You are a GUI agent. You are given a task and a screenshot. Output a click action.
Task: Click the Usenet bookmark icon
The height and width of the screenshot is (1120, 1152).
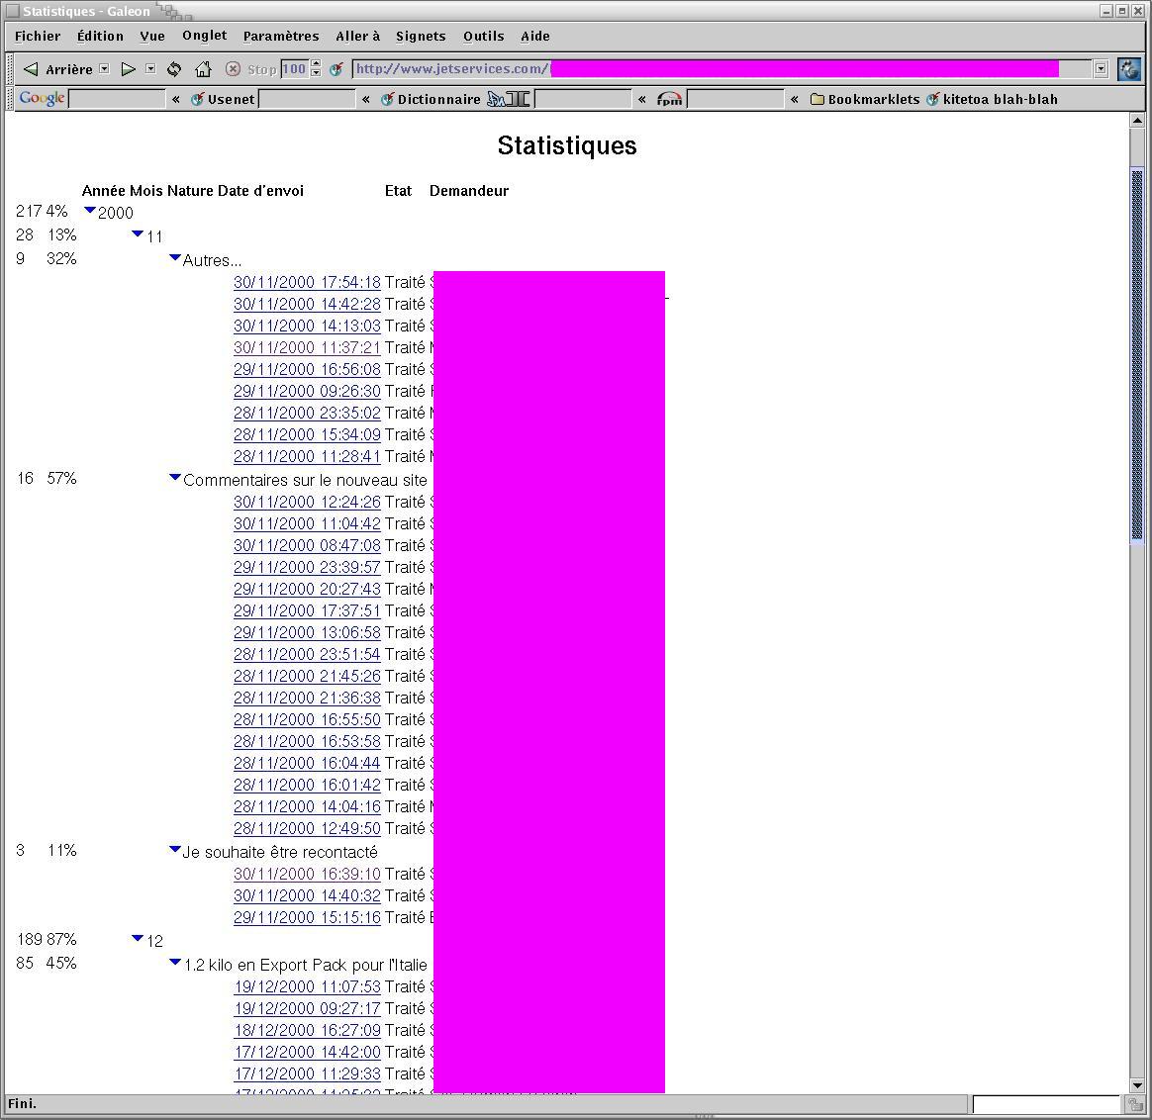tap(197, 99)
